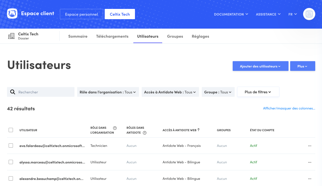Click Antidote Web – Français cell

tap(182, 146)
